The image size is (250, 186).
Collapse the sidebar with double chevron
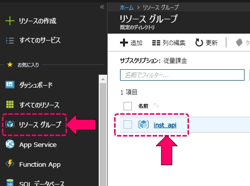coord(102,7)
